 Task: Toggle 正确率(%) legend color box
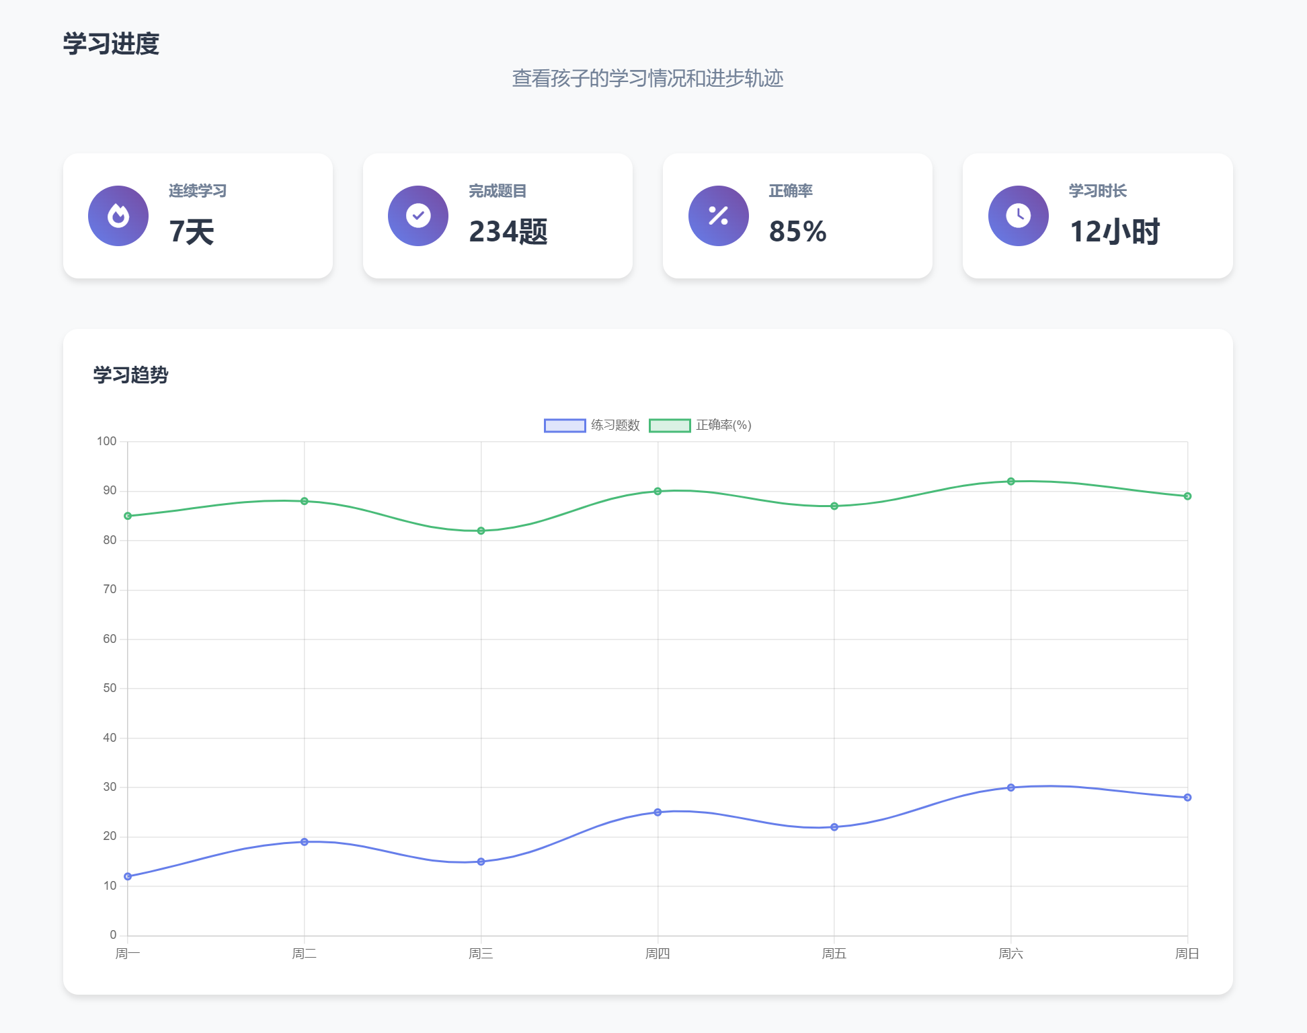(x=670, y=426)
